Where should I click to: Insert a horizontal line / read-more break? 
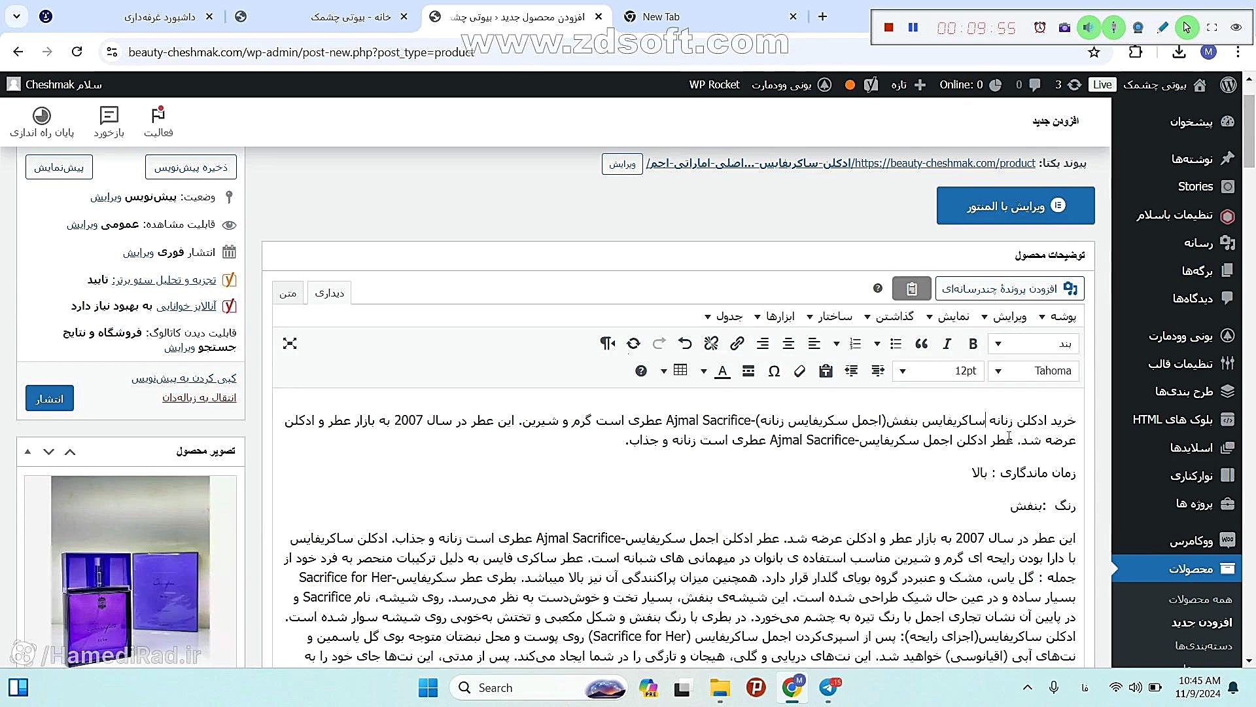(x=748, y=371)
